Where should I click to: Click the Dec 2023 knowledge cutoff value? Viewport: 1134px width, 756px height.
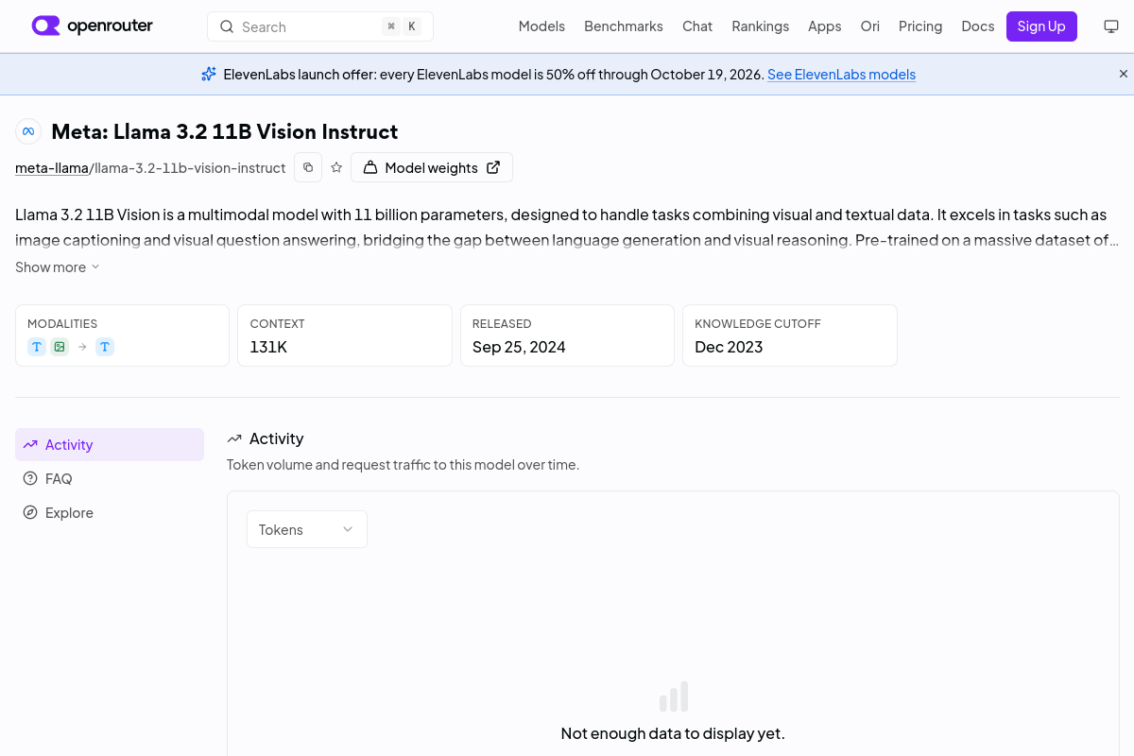[x=729, y=347]
